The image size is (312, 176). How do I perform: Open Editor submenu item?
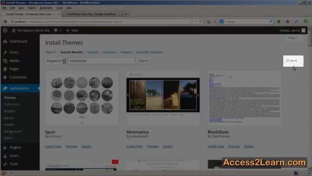coord(8,138)
